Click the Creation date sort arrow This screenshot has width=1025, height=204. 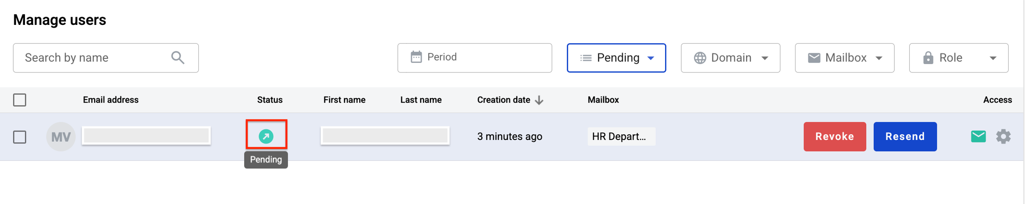click(539, 100)
